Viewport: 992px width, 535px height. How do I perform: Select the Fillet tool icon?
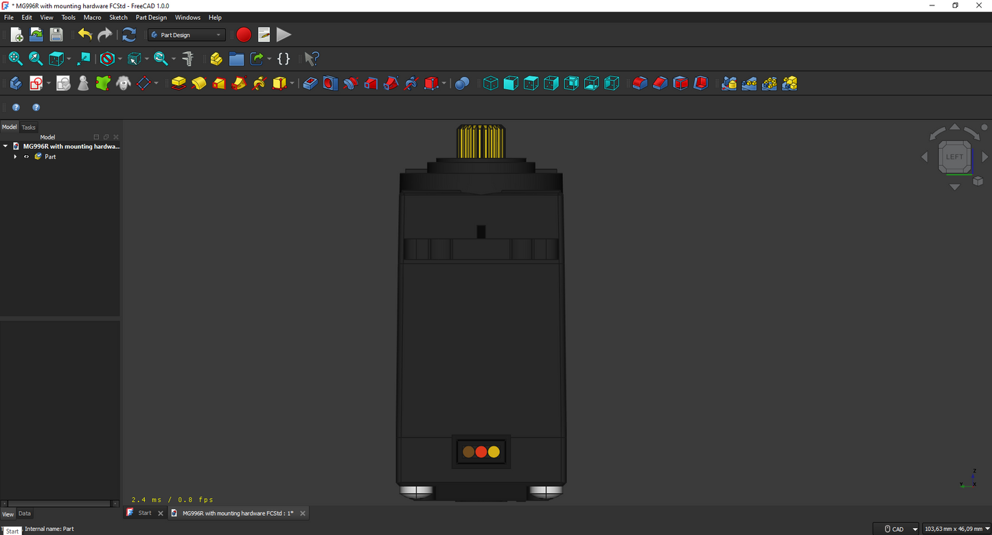click(640, 83)
